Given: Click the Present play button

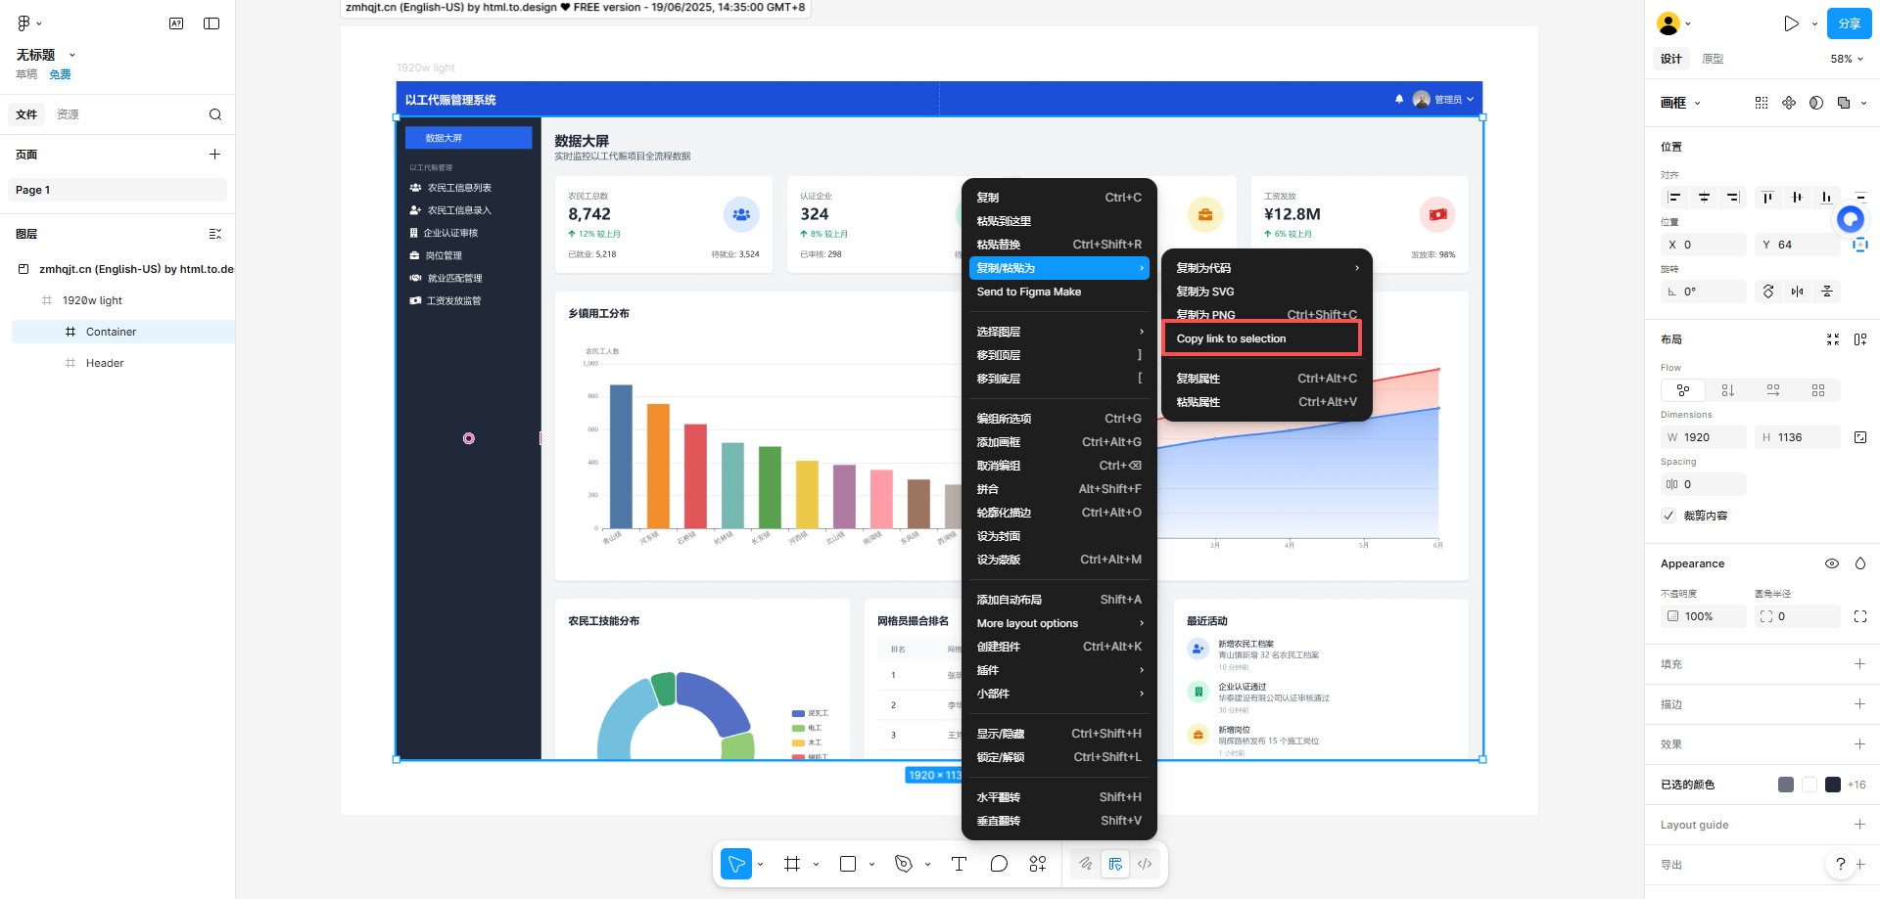Looking at the screenshot, I should click(x=1791, y=23).
